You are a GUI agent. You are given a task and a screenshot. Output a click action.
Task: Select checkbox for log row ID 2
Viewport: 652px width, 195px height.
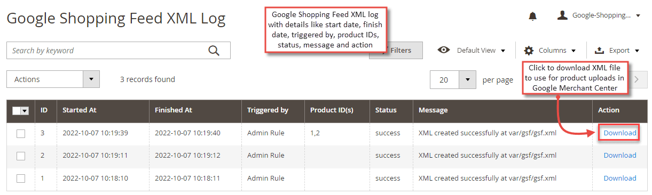tap(21, 156)
